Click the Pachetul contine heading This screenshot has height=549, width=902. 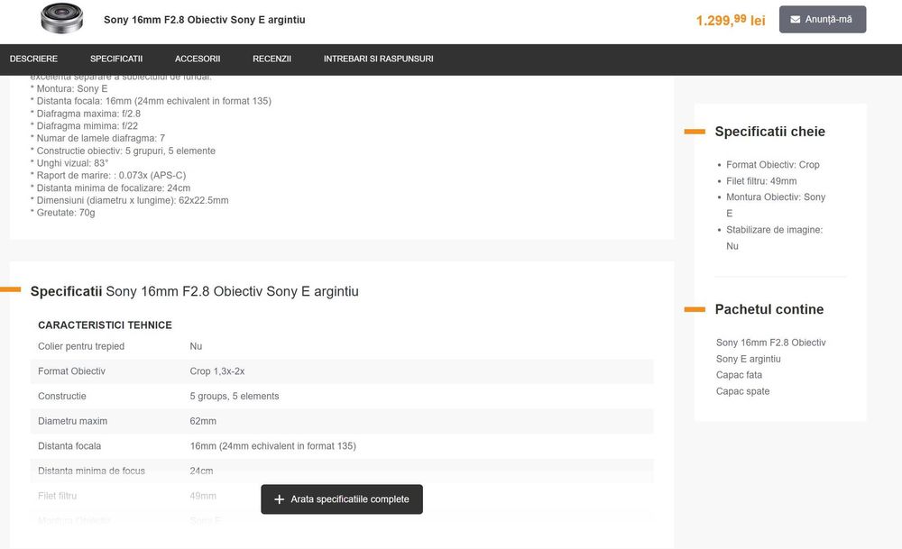(769, 309)
